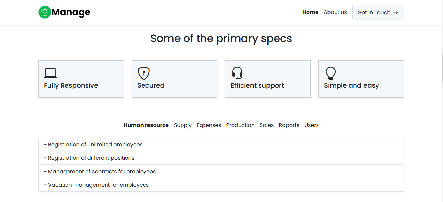Screen dimensions: 443x202
Task: Click the arrow icon in Get in Touch
Action: pos(396,12)
